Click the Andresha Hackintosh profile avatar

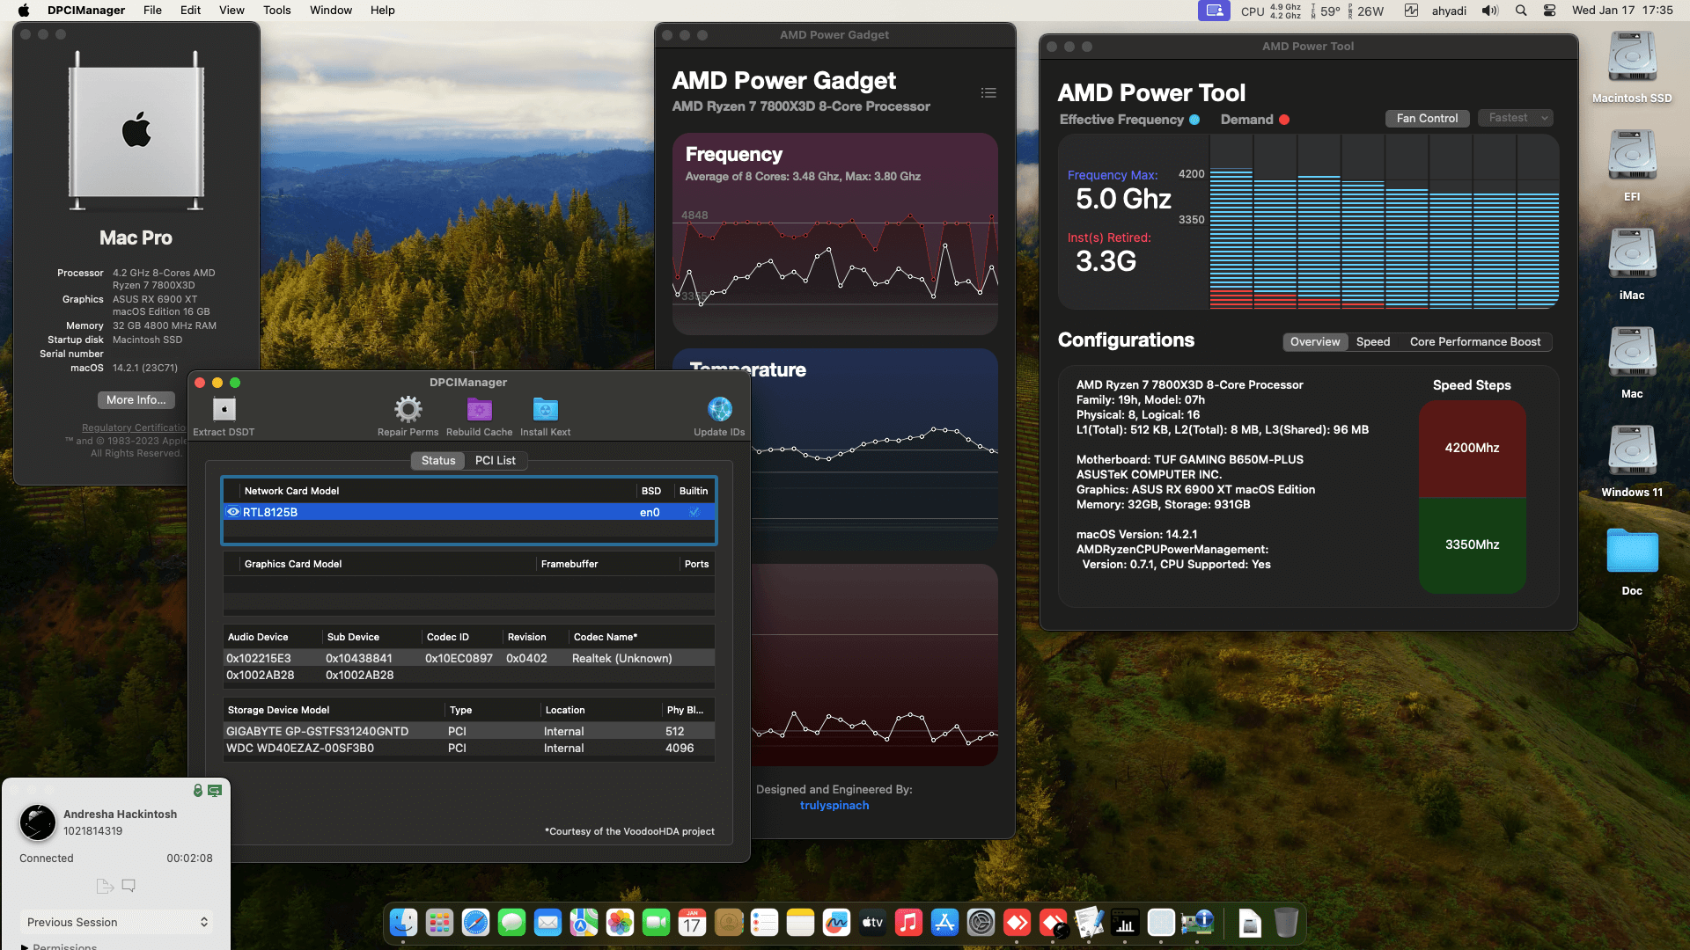(x=38, y=822)
